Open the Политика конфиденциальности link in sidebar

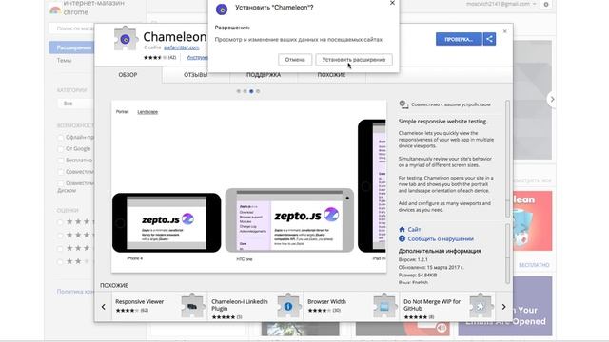click(75, 292)
